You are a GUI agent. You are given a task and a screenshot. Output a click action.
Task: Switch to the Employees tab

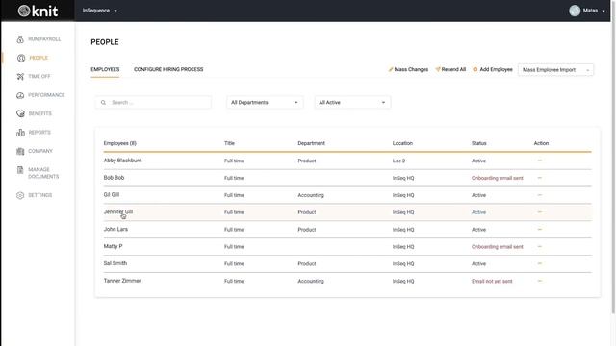point(105,69)
